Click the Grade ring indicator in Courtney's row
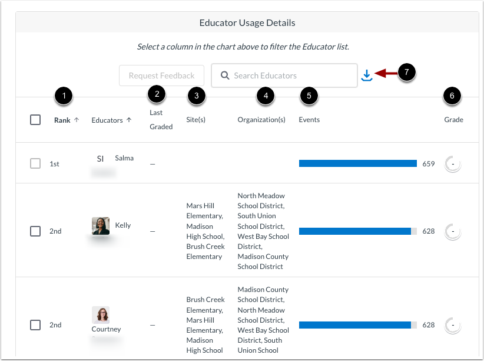The height and width of the screenshot is (361, 484). [x=452, y=324]
